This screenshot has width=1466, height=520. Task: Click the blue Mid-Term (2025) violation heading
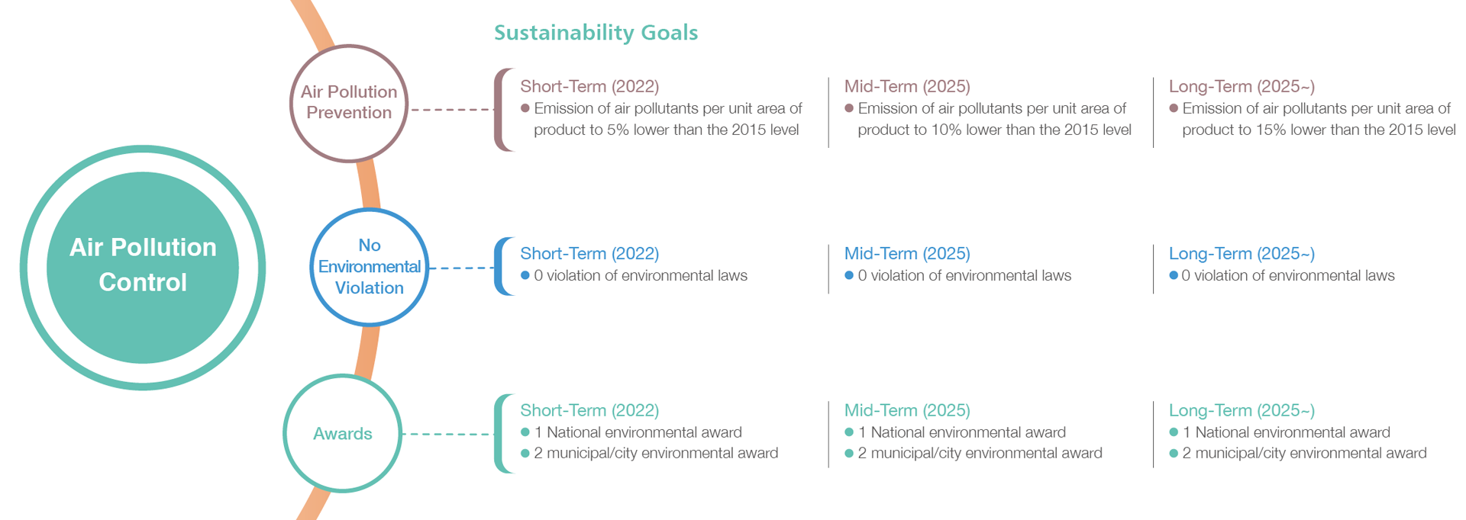point(907,253)
